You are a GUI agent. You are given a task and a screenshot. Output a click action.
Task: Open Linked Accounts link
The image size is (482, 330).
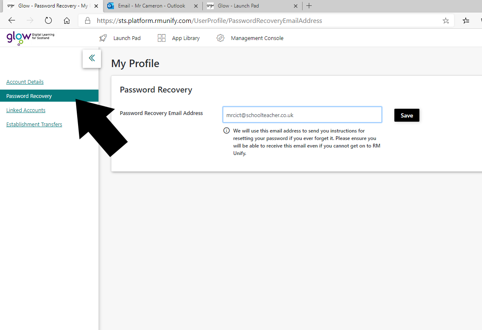pos(26,110)
